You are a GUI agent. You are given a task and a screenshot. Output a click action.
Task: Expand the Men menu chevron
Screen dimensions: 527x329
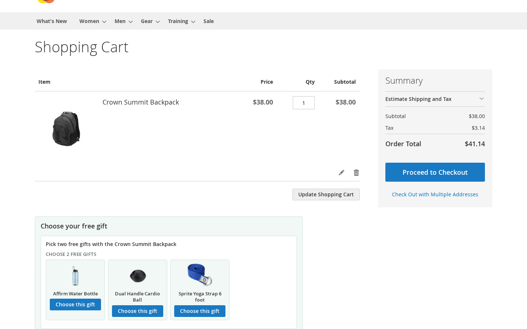pyautogui.click(x=131, y=22)
